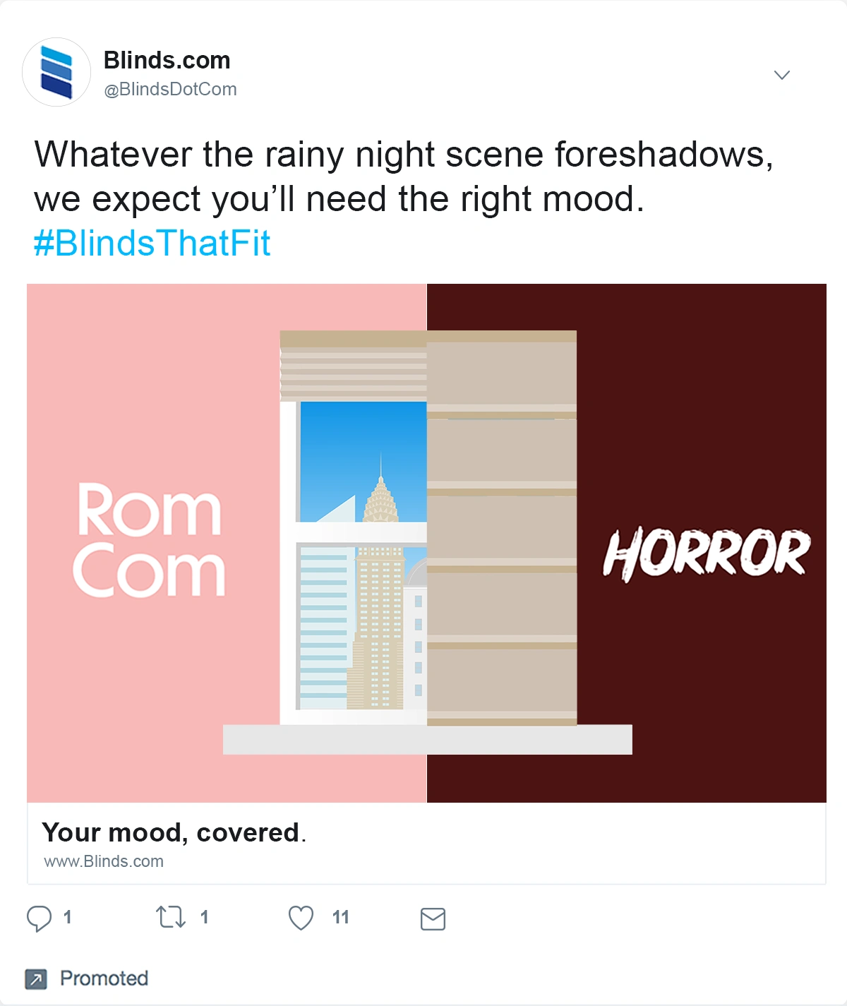Click the @BlindsDotCom handle

click(x=170, y=90)
